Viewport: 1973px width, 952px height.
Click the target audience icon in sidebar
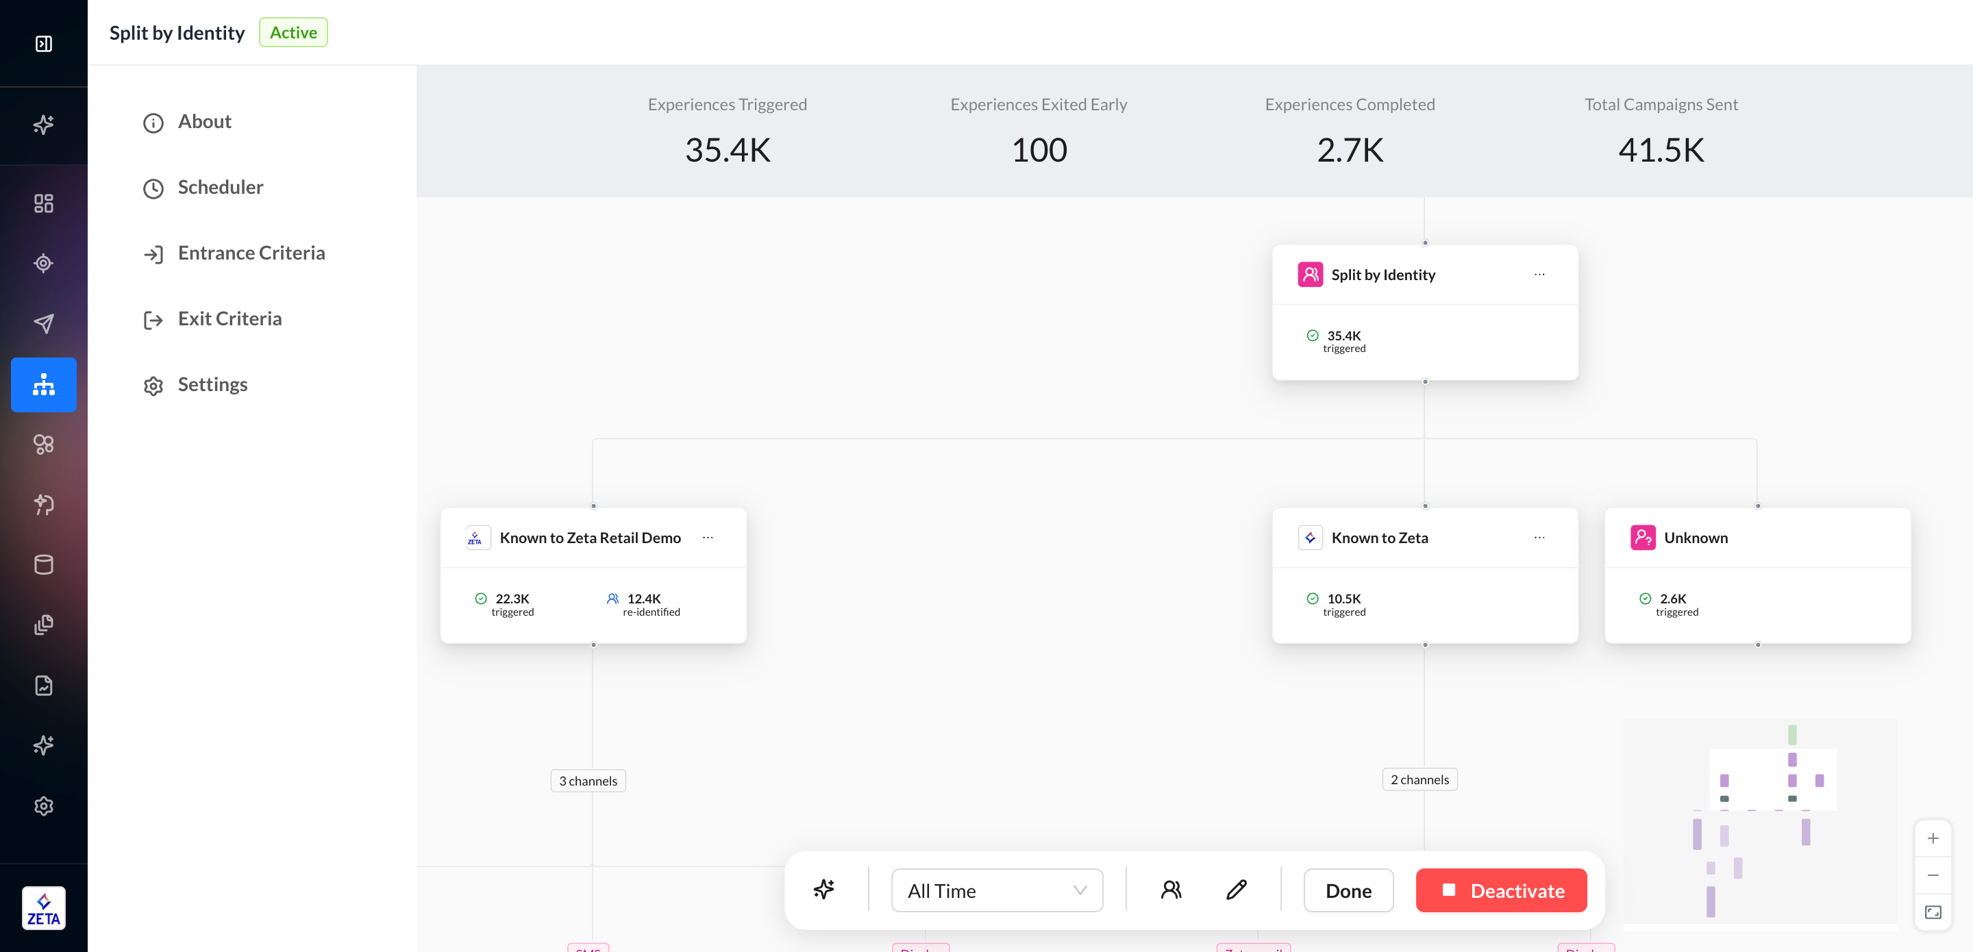point(44,264)
